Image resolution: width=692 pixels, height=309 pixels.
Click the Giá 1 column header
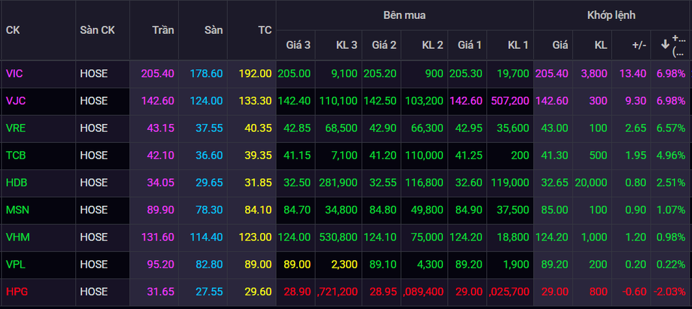pos(469,45)
